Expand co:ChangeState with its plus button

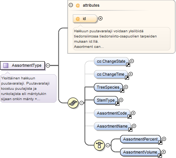pyautogui.click(x=132, y=61)
